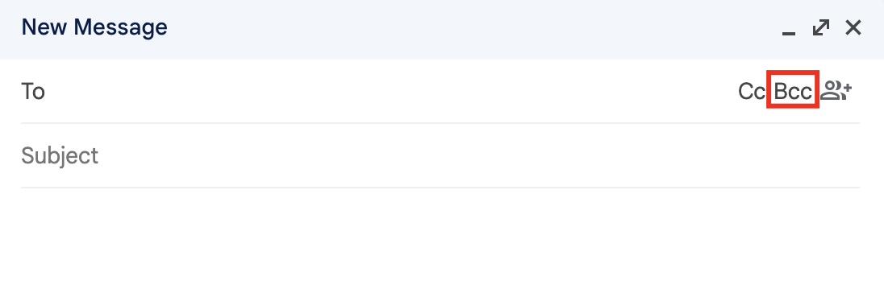Viewport: 884px width, 293px height.
Task: Focus the Subject field
Action: coord(440,156)
